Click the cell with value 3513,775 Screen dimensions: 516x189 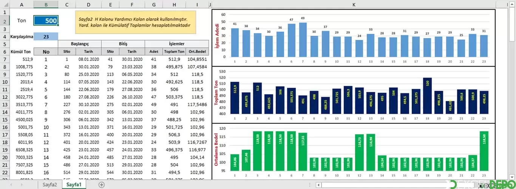pyautogui.click(x=21, y=104)
